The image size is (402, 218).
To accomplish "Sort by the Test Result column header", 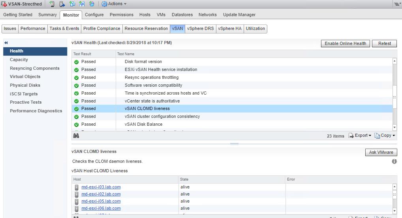I will 94,54.
